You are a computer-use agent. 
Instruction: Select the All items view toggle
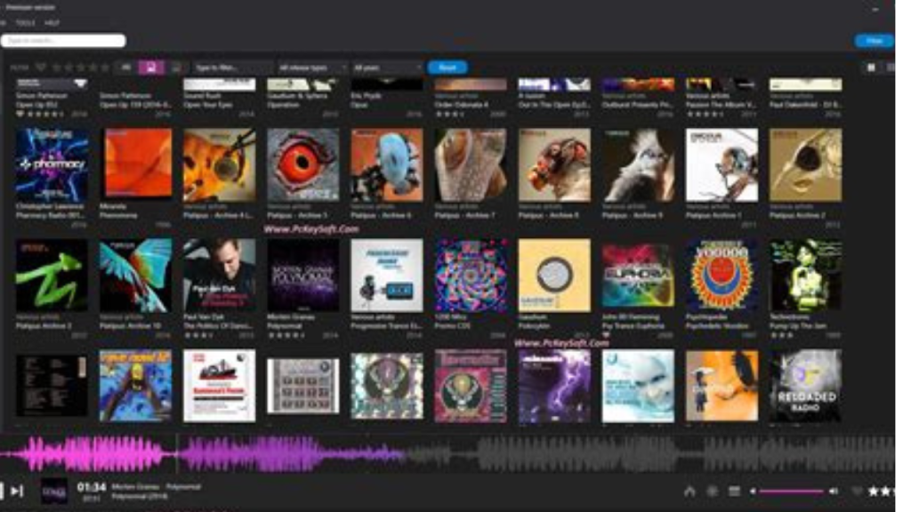[126, 68]
